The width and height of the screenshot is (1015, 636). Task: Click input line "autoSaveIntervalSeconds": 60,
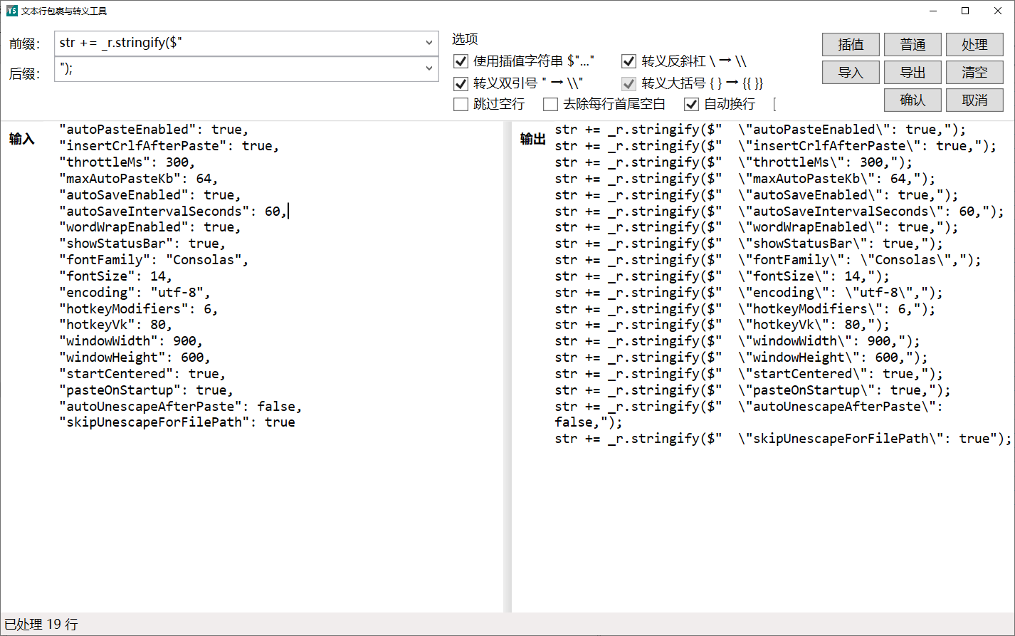(x=174, y=211)
